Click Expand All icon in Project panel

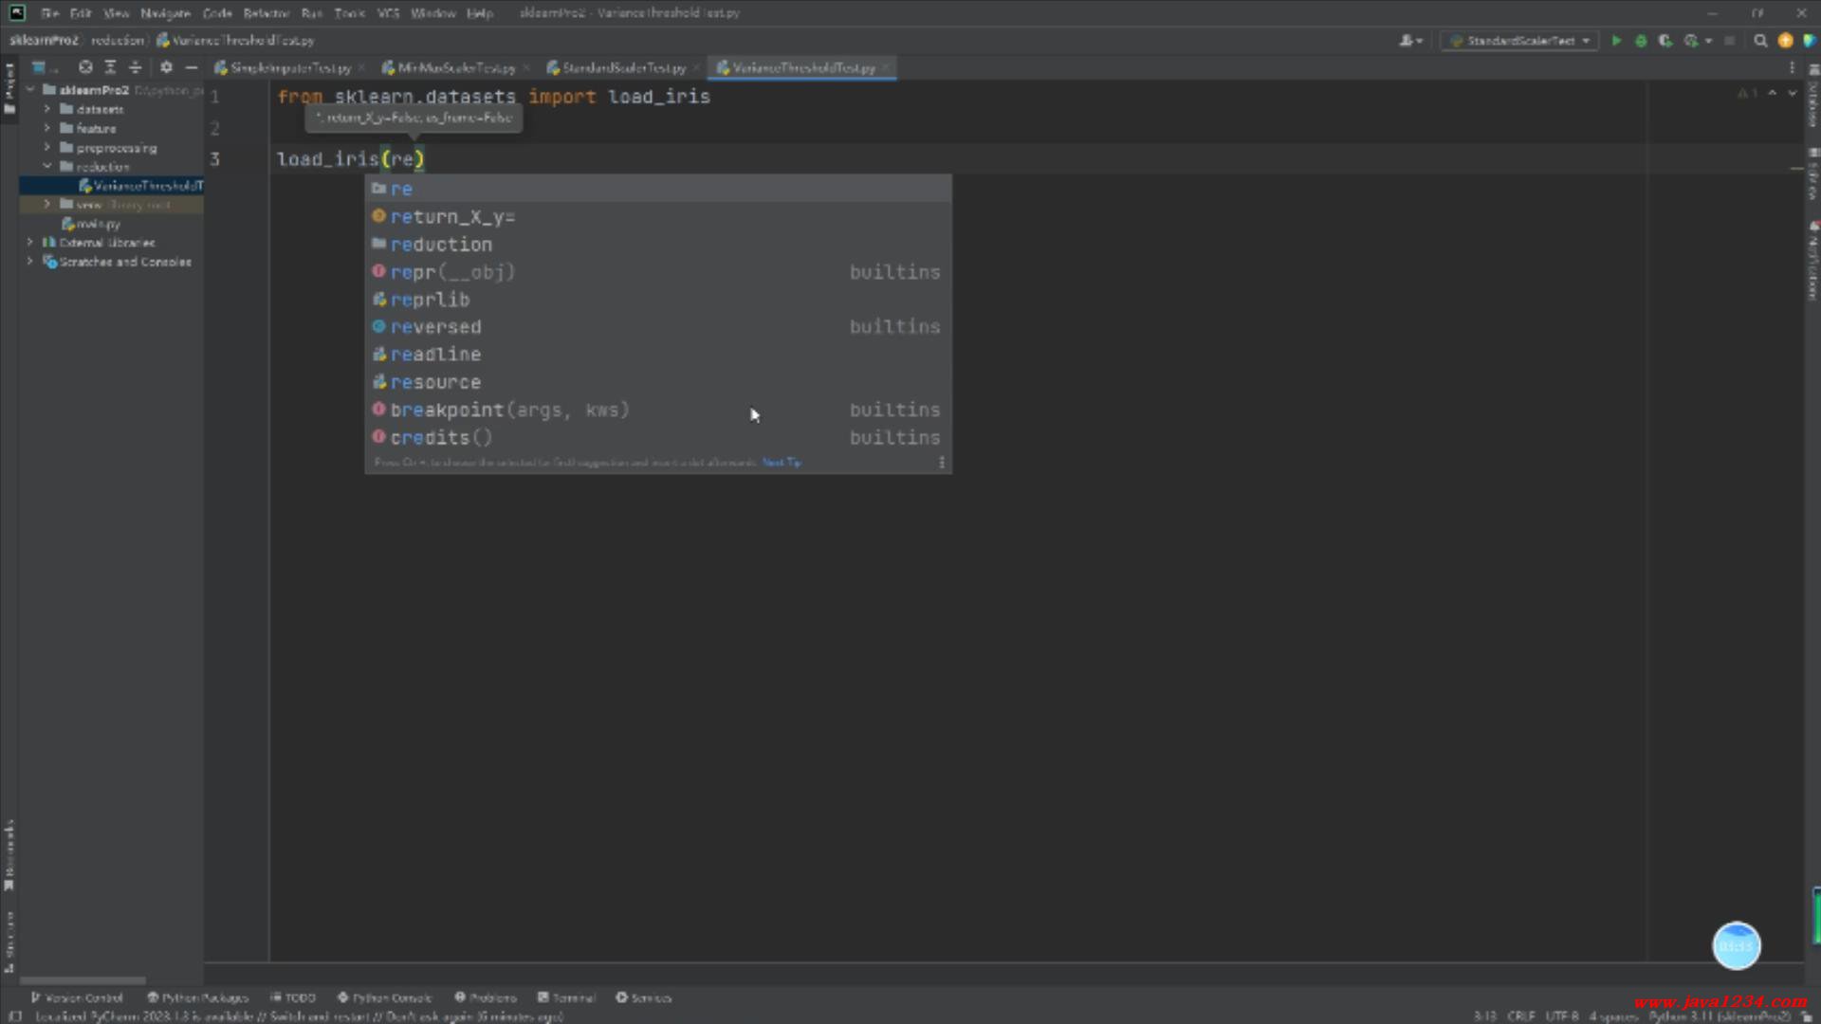[x=110, y=67]
